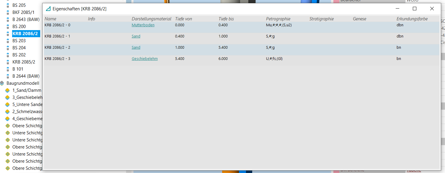Open the Sand link in row KRB 2086/2 - 1
The width and height of the screenshot is (445, 173).
tap(136, 36)
